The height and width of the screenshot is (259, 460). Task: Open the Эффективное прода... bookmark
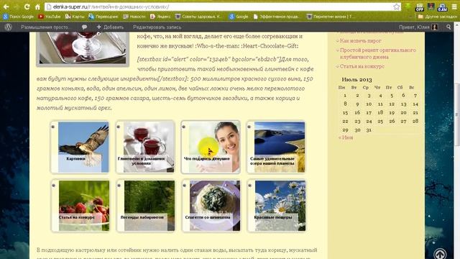(x=276, y=17)
